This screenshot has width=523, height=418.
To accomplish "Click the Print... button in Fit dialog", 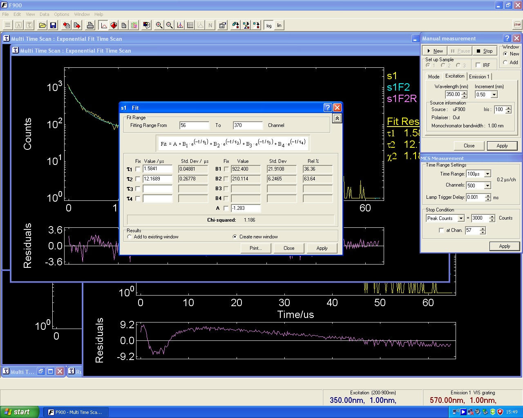I will (x=255, y=248).
